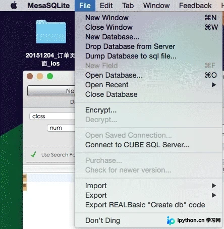Image resolution: width=224 pixels, height=229 pixels.
Task: Choose New Window from File menu
Action: click(149, 18)
